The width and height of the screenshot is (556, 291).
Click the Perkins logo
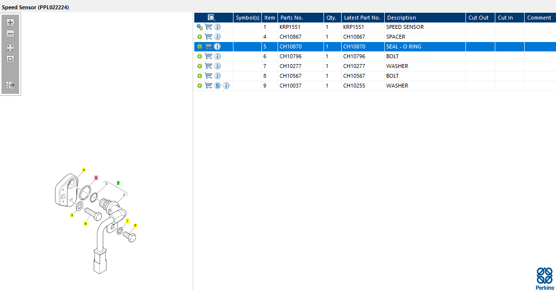coord(544,278)
